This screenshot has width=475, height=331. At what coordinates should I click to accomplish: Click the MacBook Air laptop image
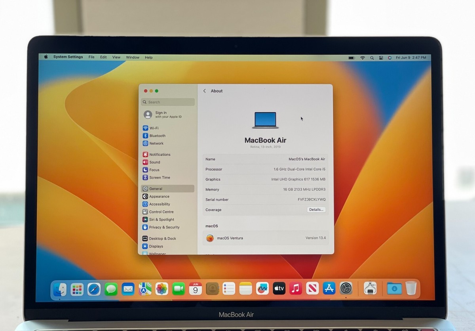click(x=265, y=120)
